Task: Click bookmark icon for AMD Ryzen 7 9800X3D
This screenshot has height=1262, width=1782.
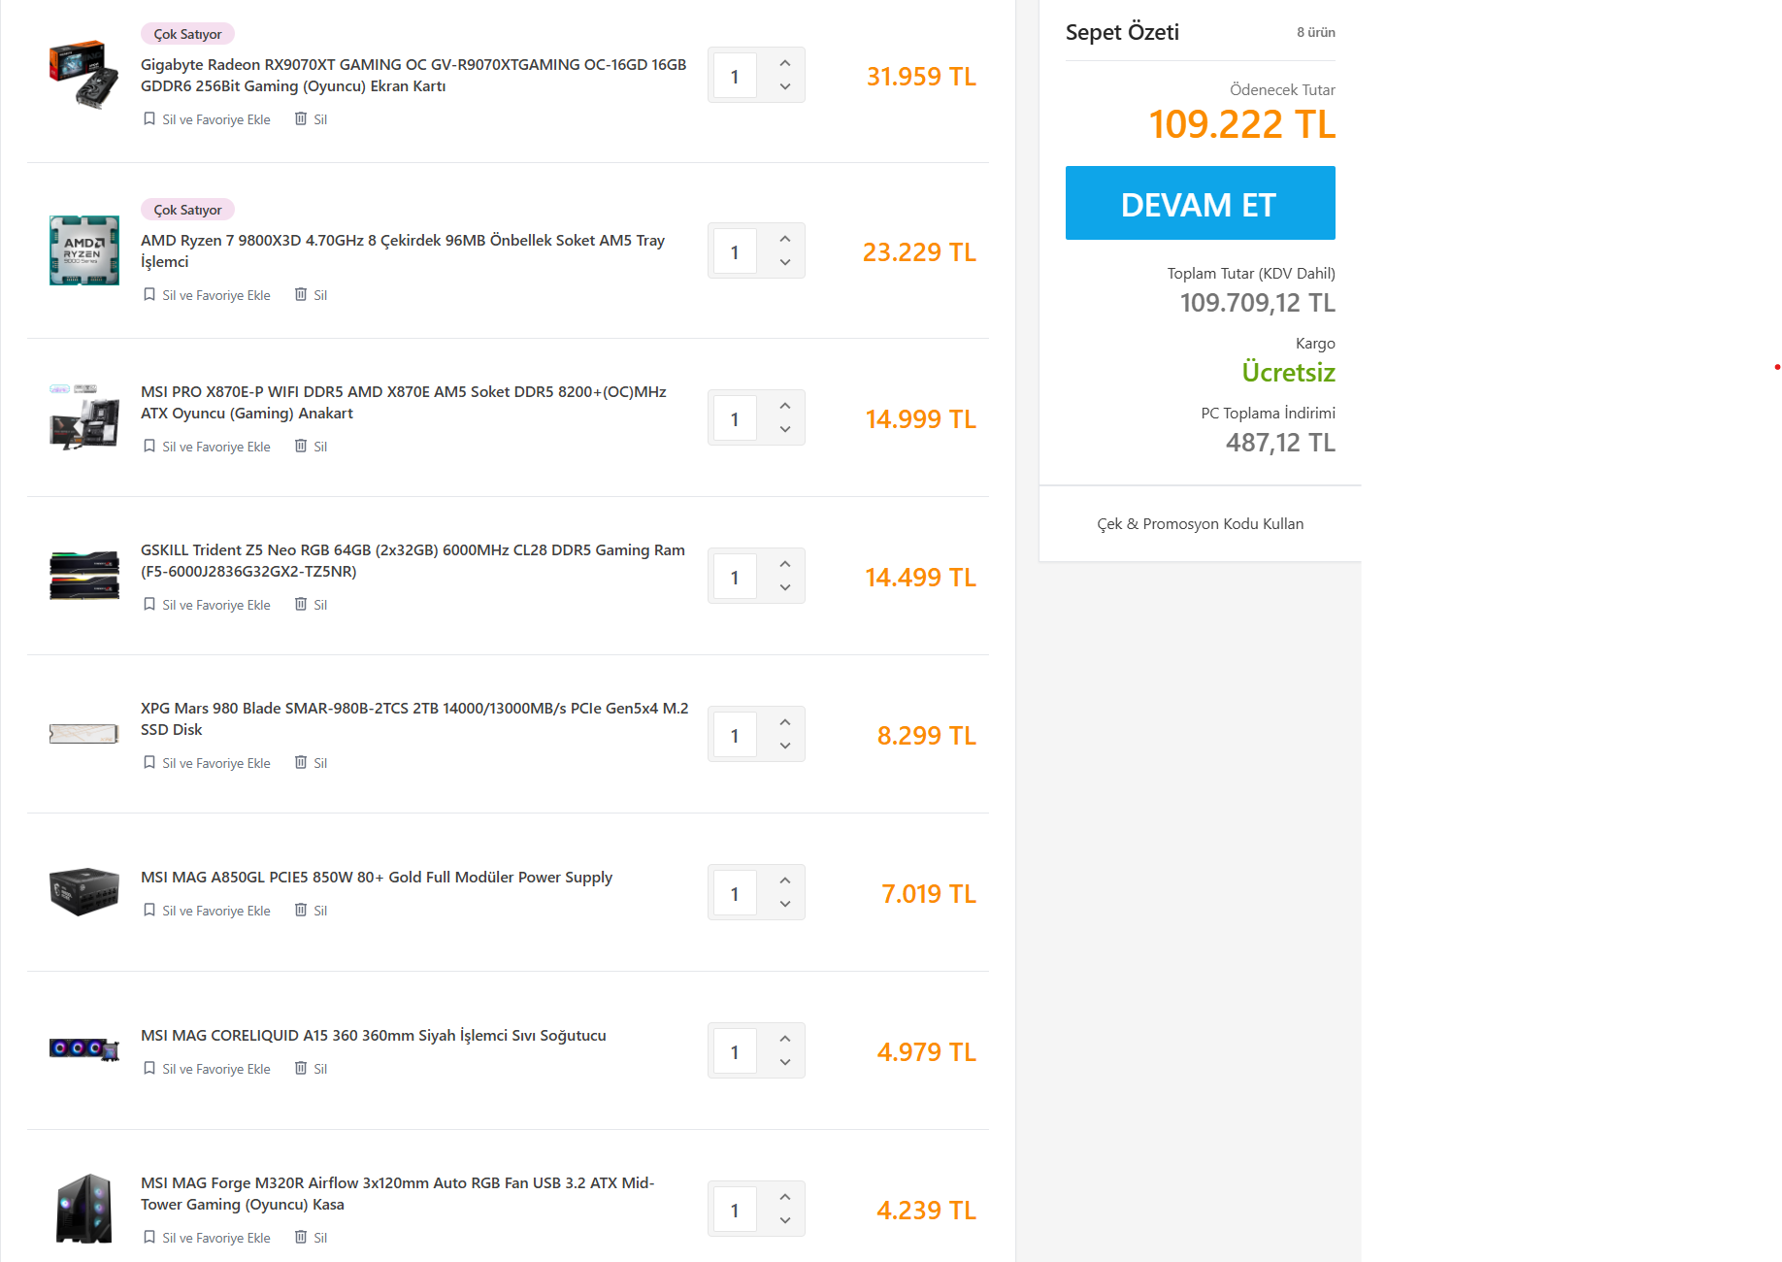Action: (x=149, y=294)
